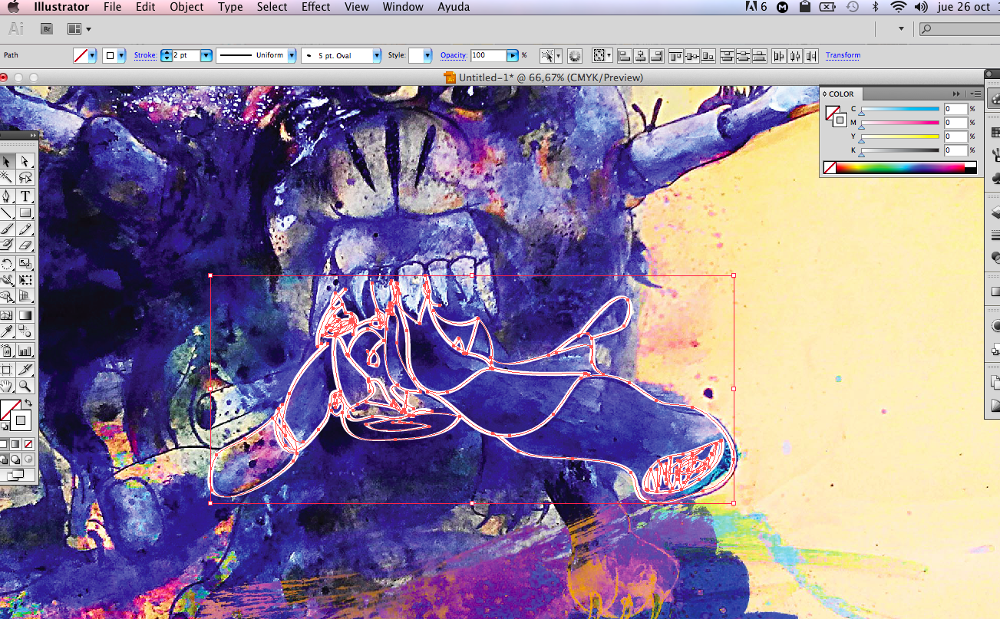
Task: Enable Draw Inside mode
Action: [28, 459]
